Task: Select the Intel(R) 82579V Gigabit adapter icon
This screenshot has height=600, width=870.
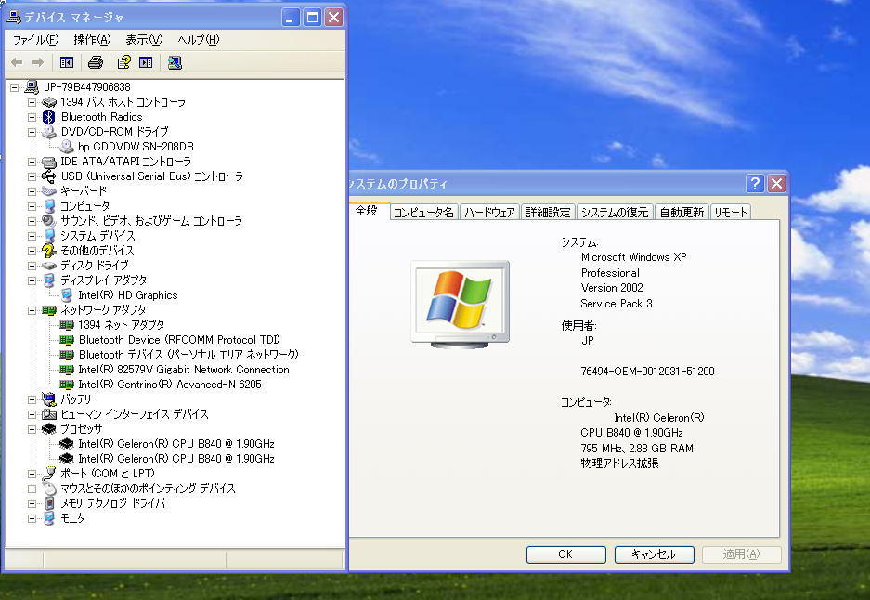Action: pos(67,370)
